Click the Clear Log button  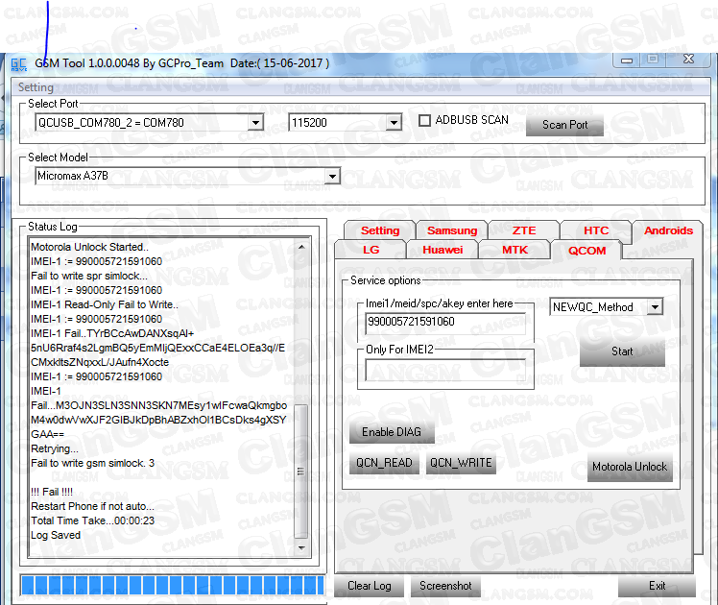click(369, 586)
